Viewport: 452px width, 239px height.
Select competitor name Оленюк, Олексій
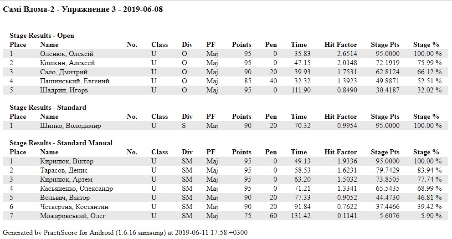click(67, 54)
